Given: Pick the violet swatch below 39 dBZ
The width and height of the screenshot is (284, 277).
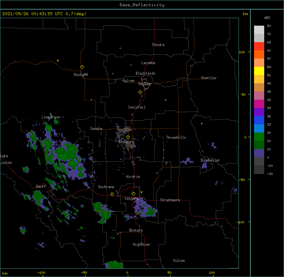Looking at the screenshot, I should (x=259, y=112).
